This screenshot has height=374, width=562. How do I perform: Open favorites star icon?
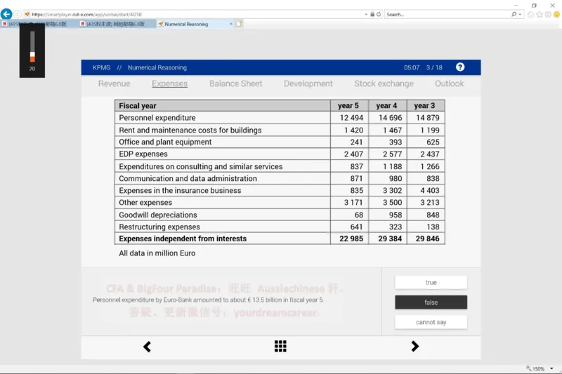point(540,14)
